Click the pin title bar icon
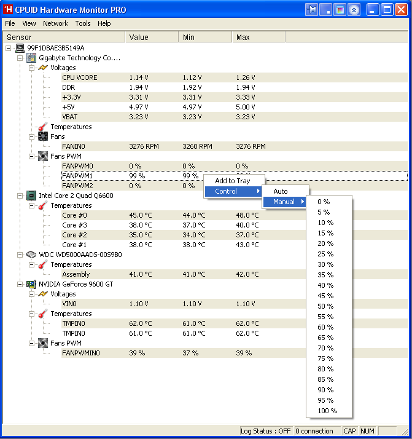 (x=312, y=10)
